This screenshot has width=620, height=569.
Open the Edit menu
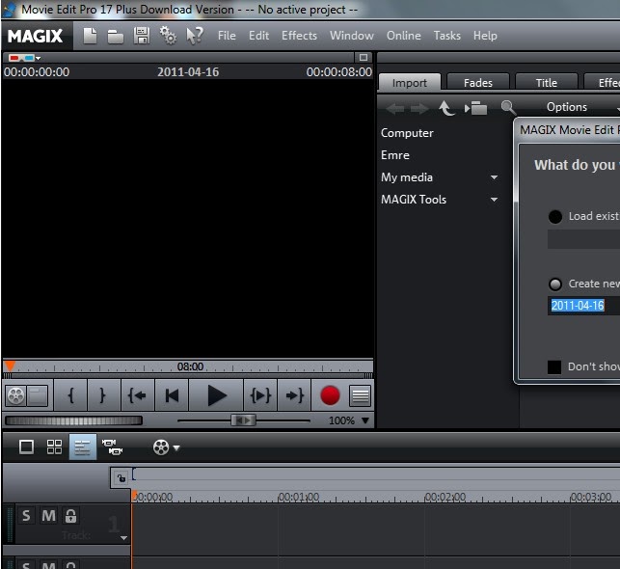259,36
